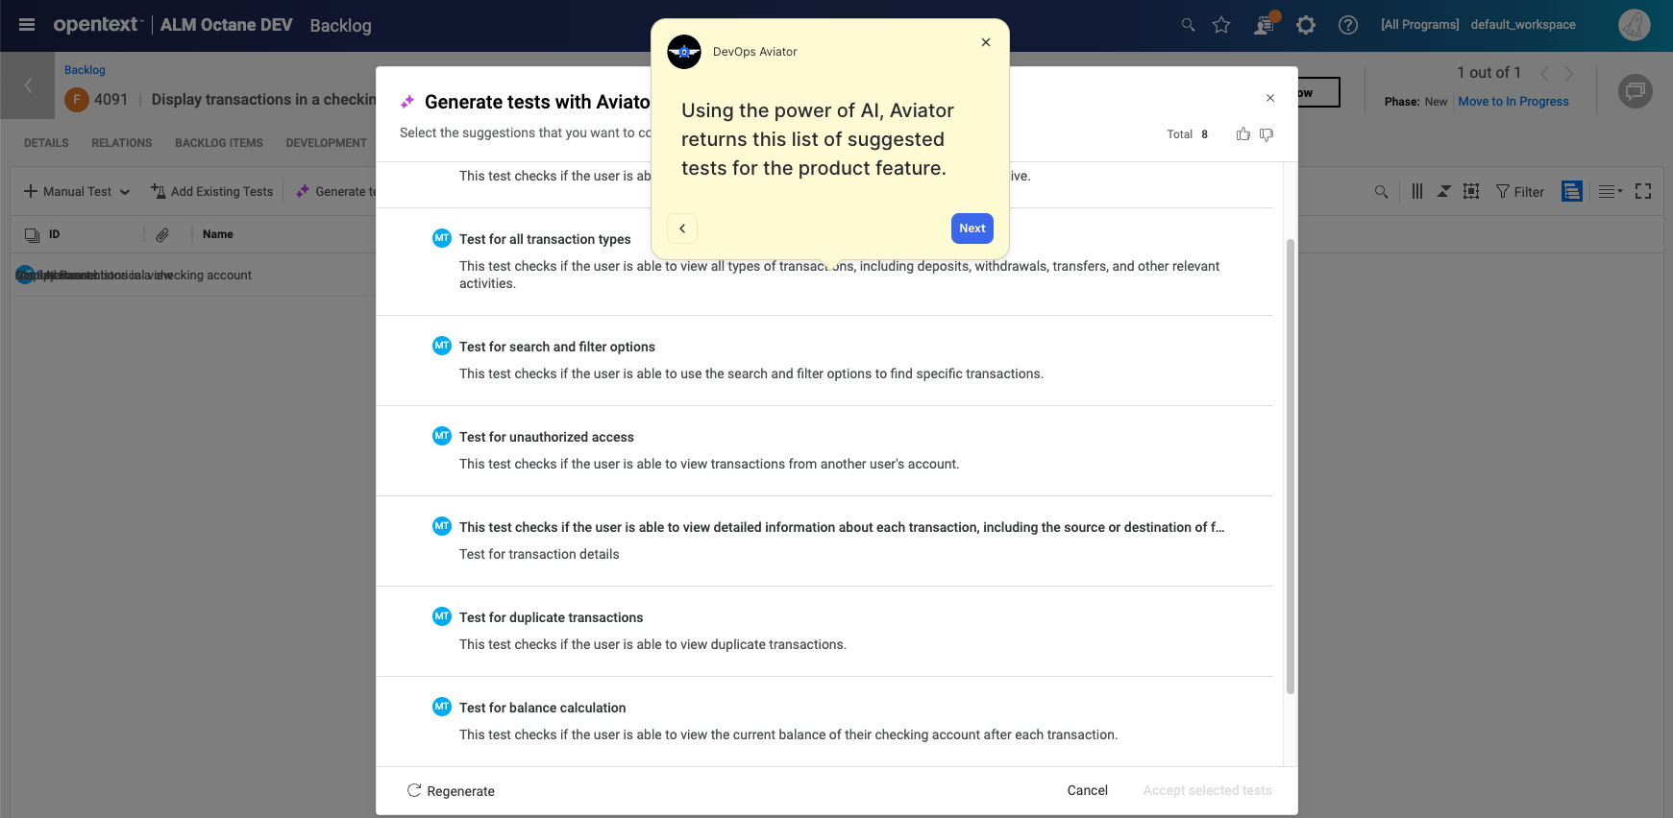
Task: Select 'Test for unauthorized access' suggestion
Action: click(x=824, y=450)
